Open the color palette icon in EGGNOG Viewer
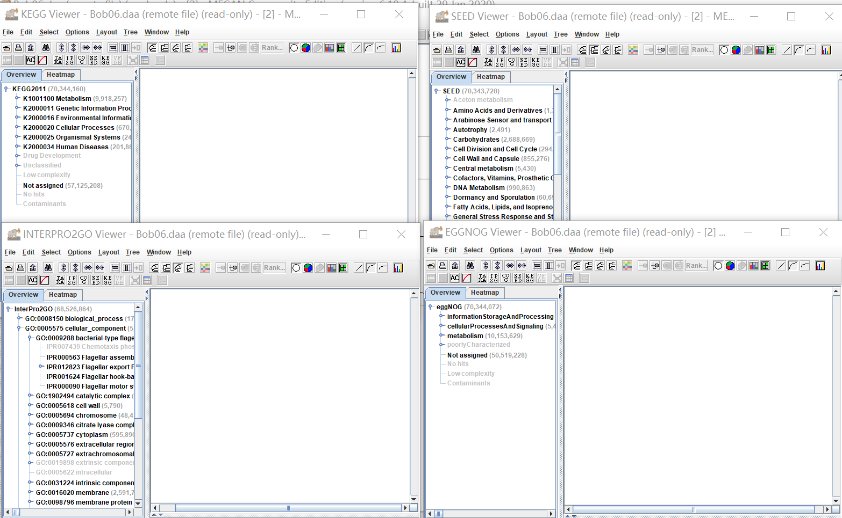842x518 pixels. [x=627, y=266]
